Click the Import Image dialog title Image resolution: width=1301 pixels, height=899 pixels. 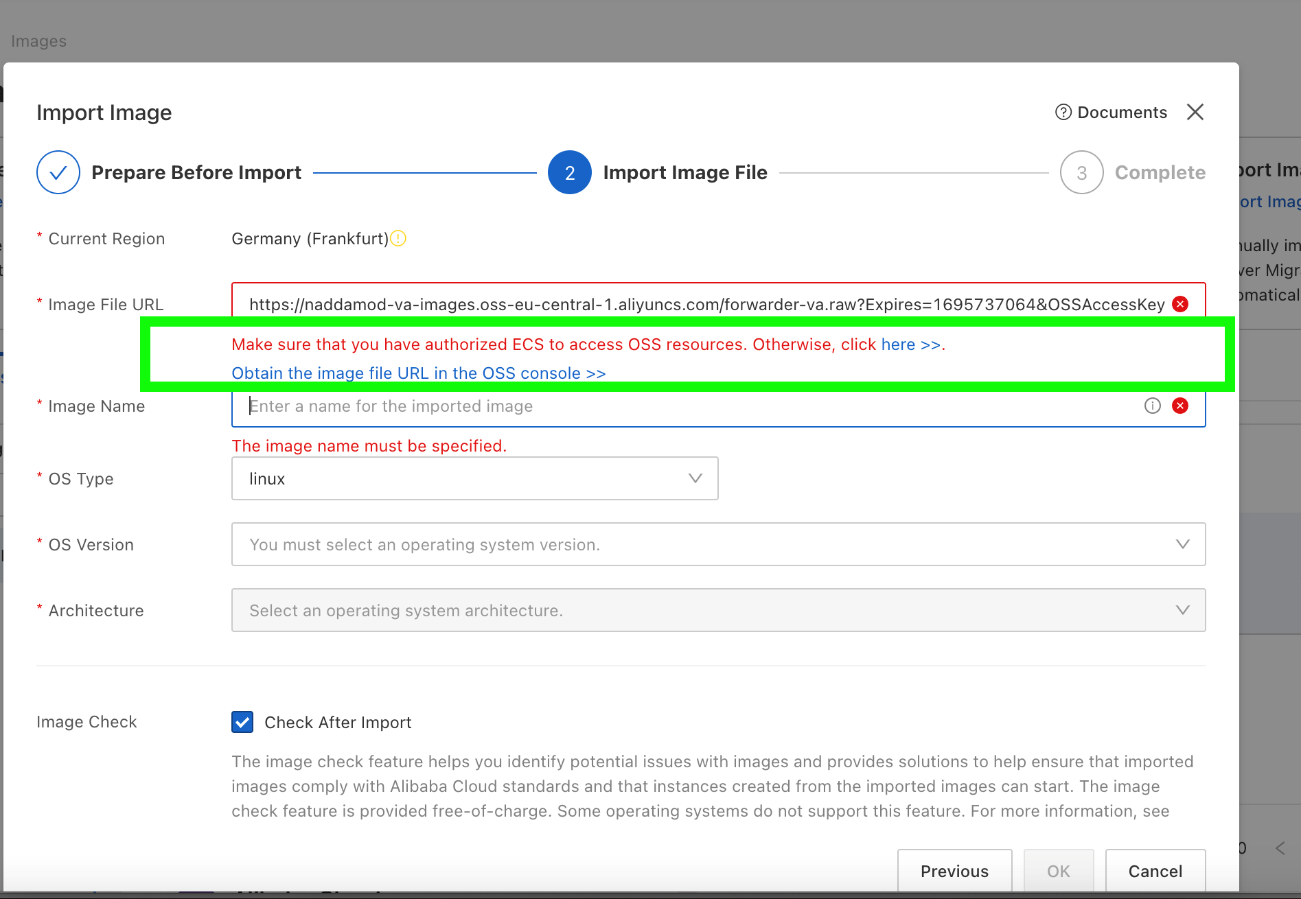[104, 113]
